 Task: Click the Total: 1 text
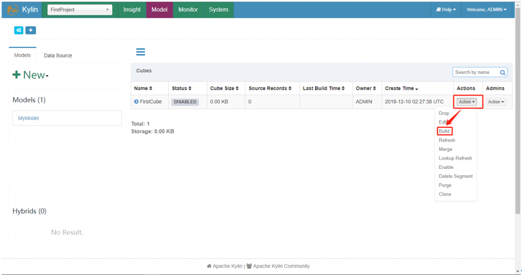coord(140,124)
